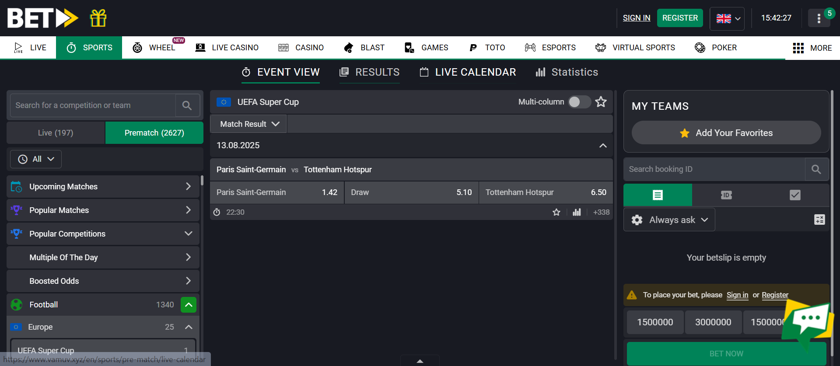The height and width of the screenshot is (366, 840).
Task: Expand Popular Competitions chevron
Action: click(188, 234)
